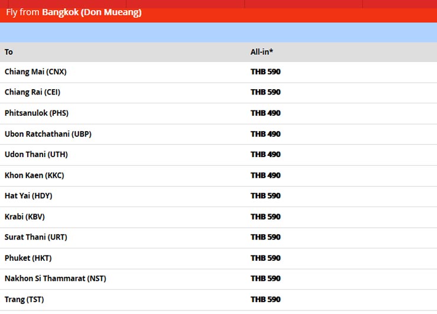This screenshot has height=314, width=437.
Task: Choose the Trang (TST) route
Action: point(24,299)
